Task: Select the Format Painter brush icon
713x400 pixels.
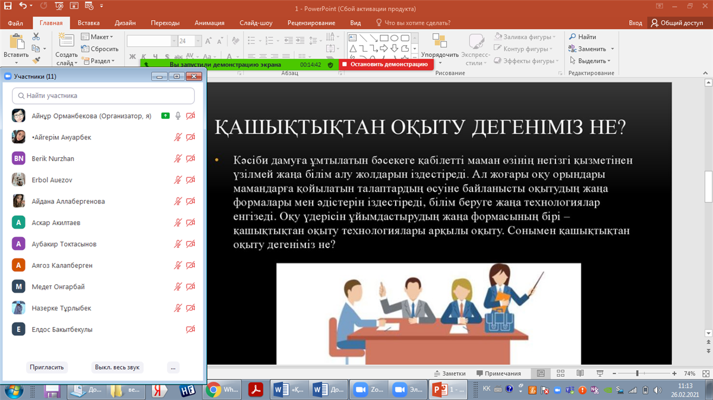Action: point(36,60)
